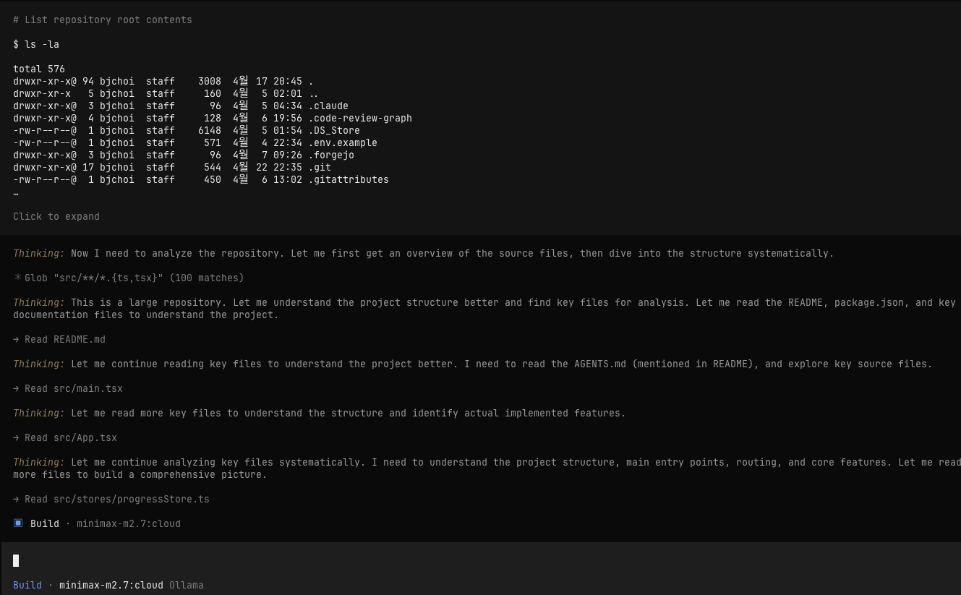Click the arrow icon before Read src/App.tsx
Viewport: 961px width, 595px height.
pyautogui.click(x=17, y=437)
